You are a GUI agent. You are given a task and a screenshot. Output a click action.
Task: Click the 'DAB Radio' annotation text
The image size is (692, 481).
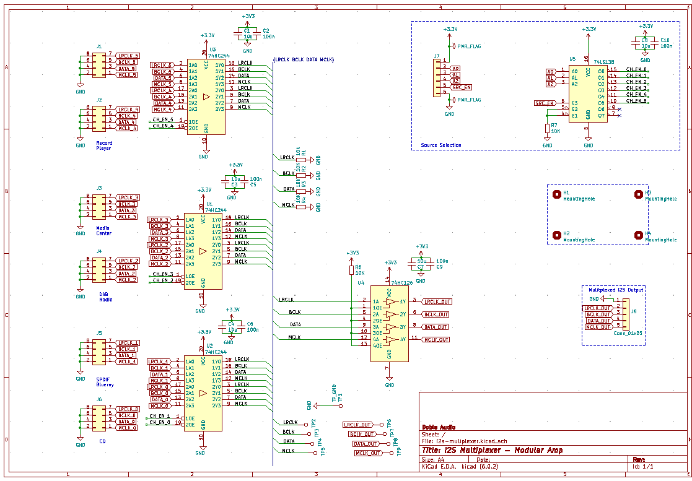(105, 297)
